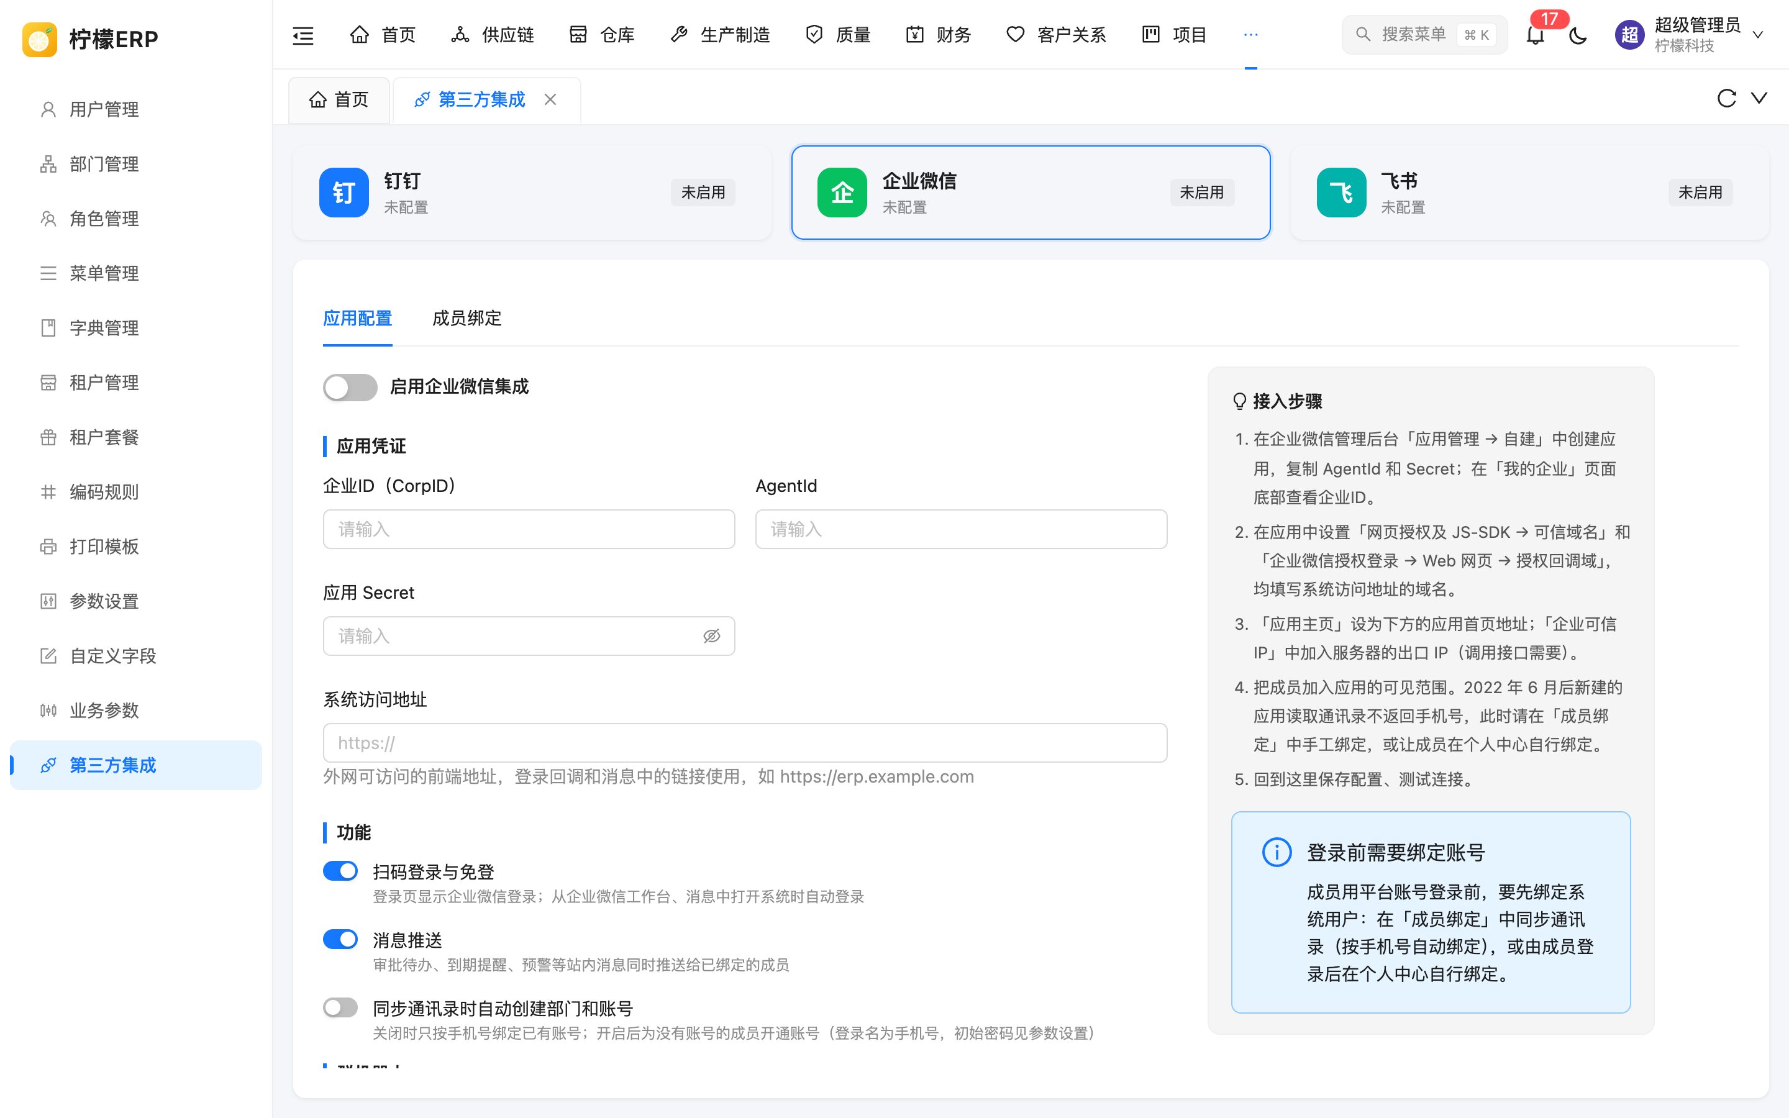
Task: Open the more menus ellipsis
Action: [1251, 35]
